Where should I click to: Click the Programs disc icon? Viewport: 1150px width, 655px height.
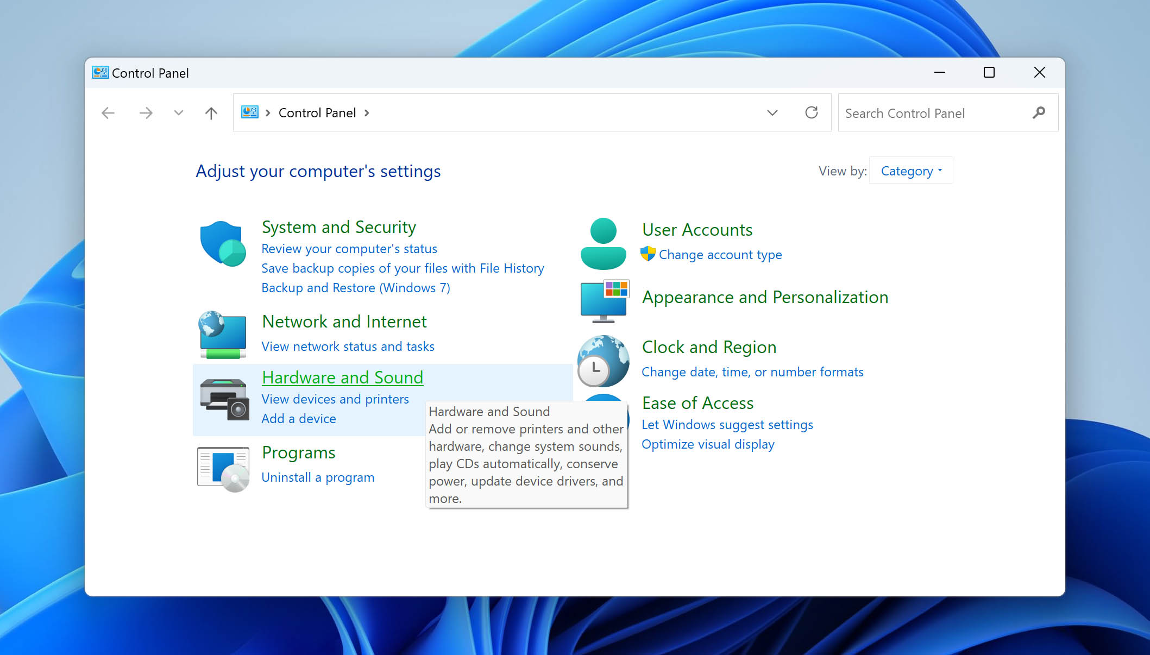[x=223, y=469]
